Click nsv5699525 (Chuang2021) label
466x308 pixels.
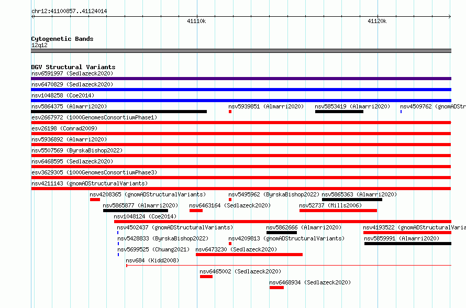(153, 249)
